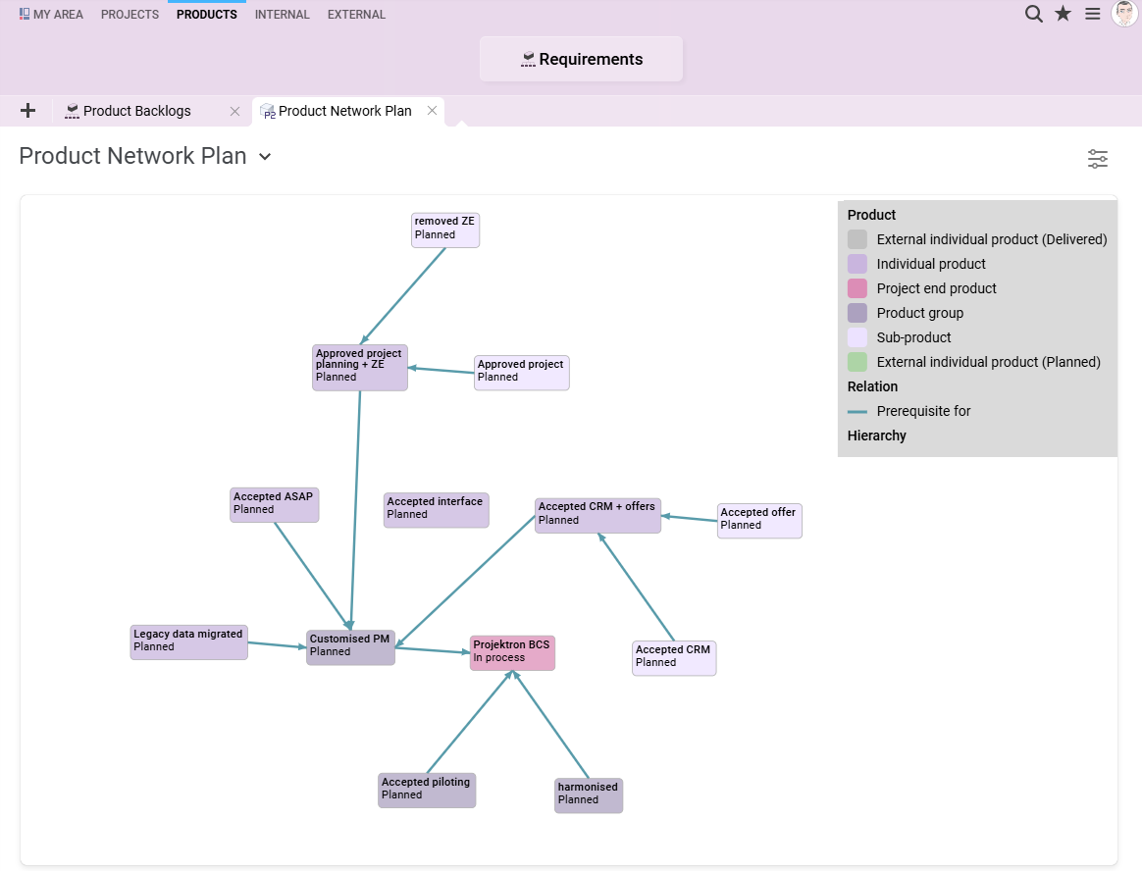
Task: Click the Product Backlogs tab icon
Action: pyautogui.click(x=72, y=111)
